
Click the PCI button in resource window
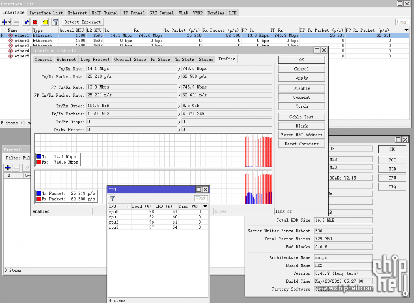click(x=392, y=160)
